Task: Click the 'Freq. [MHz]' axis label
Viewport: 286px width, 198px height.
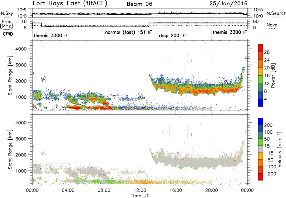Action: 6,24
